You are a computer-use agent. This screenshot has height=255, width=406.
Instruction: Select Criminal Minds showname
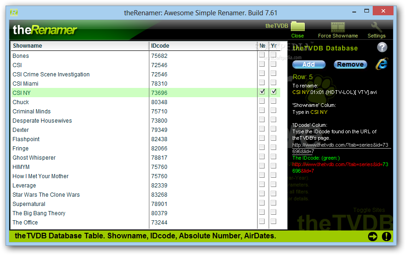31,112
